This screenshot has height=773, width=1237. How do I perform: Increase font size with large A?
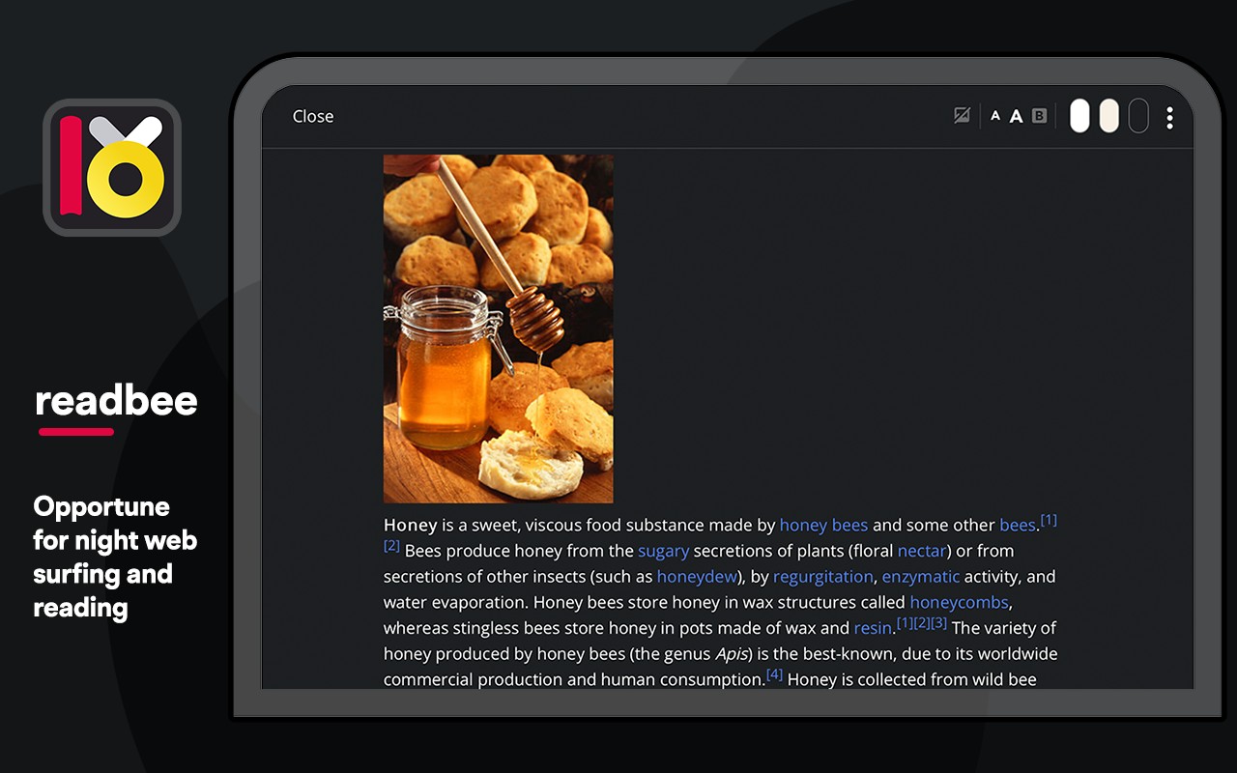click(x=1016, y=116)
